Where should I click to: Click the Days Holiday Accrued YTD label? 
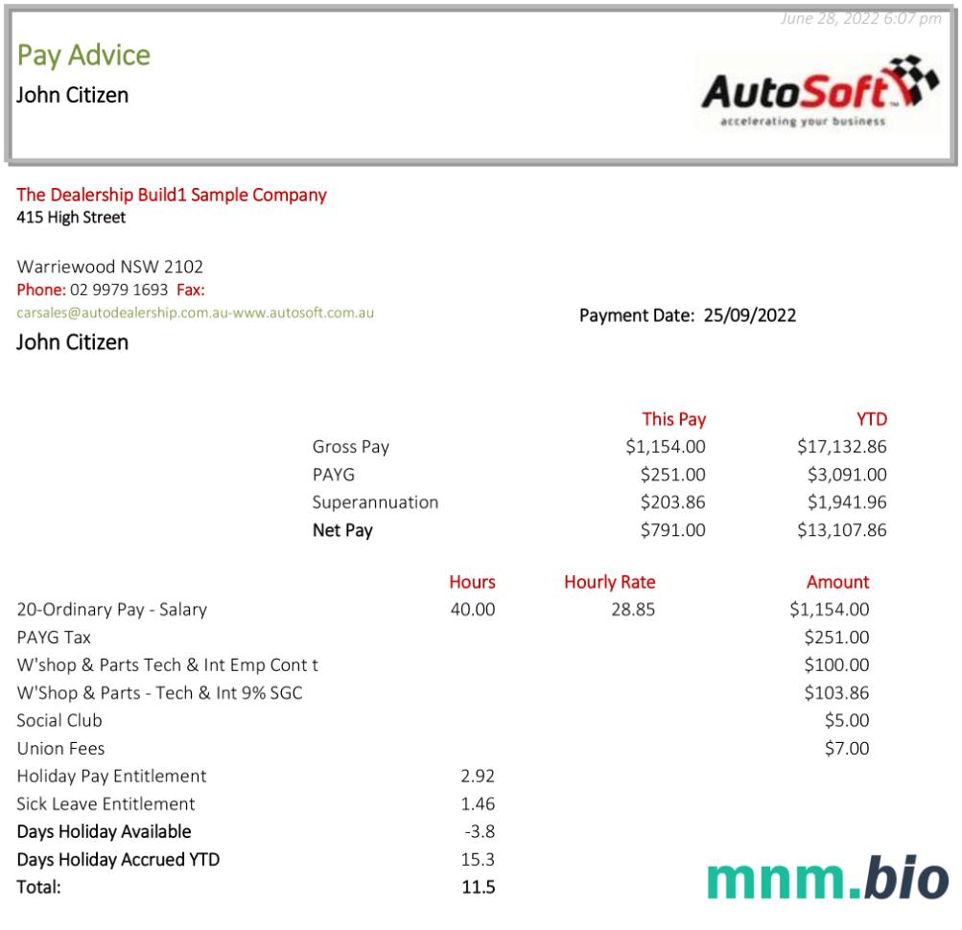point(118,860)
